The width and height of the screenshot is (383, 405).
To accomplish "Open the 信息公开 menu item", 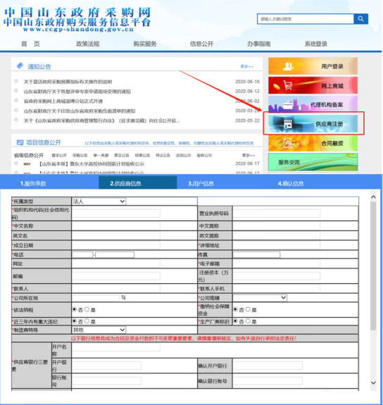I will (x=201, y=44).
